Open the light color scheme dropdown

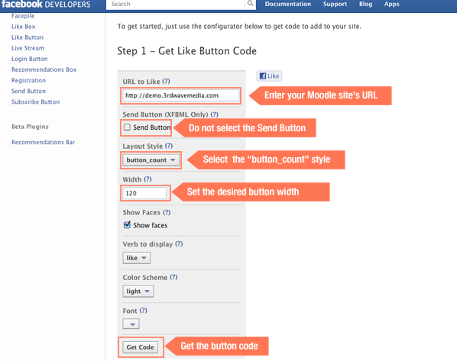tap(138, 292)
